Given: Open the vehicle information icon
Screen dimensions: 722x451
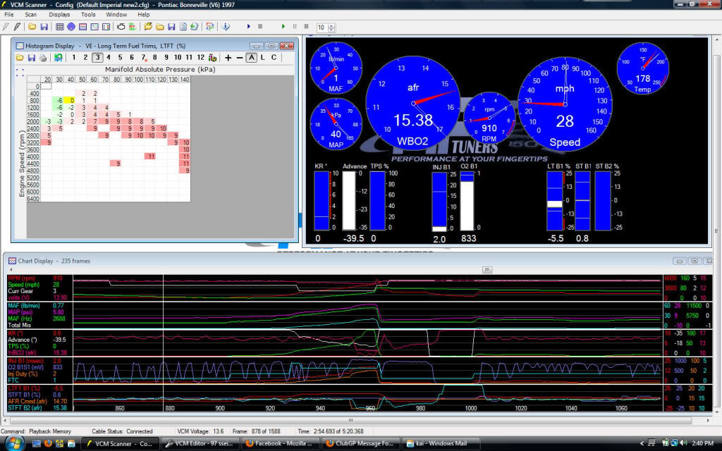Looking at the screenshot, I should (226, 27).
